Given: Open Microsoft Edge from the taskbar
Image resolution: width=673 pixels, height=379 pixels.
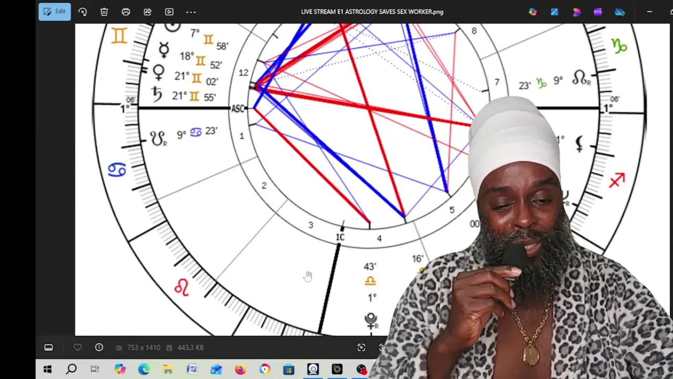Looking at the screenshot, I should [x=144, y=370].
